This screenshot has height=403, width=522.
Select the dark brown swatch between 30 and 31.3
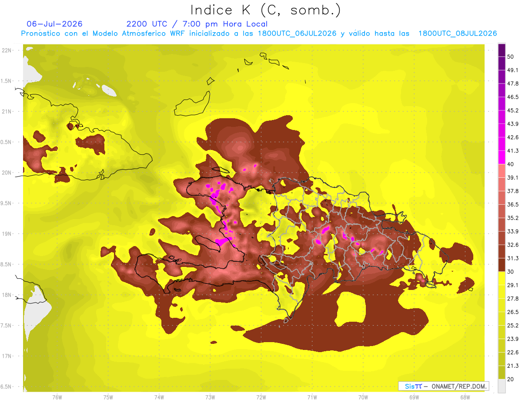(502, 265)
